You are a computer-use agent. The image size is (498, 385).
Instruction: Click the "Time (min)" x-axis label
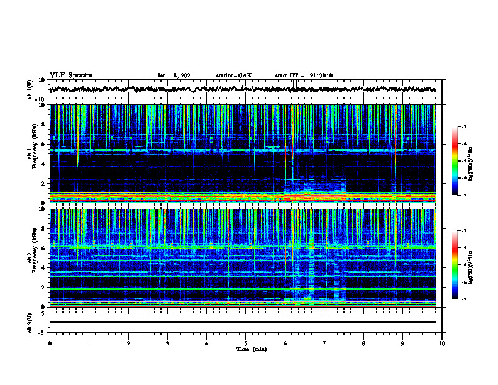coord(252,349)
